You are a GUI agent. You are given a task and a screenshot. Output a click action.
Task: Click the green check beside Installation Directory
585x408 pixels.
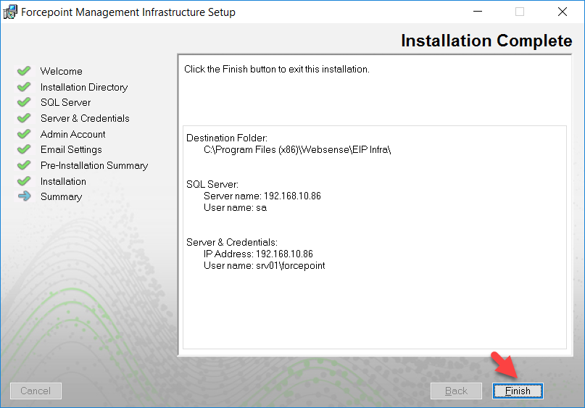point(24,87)
